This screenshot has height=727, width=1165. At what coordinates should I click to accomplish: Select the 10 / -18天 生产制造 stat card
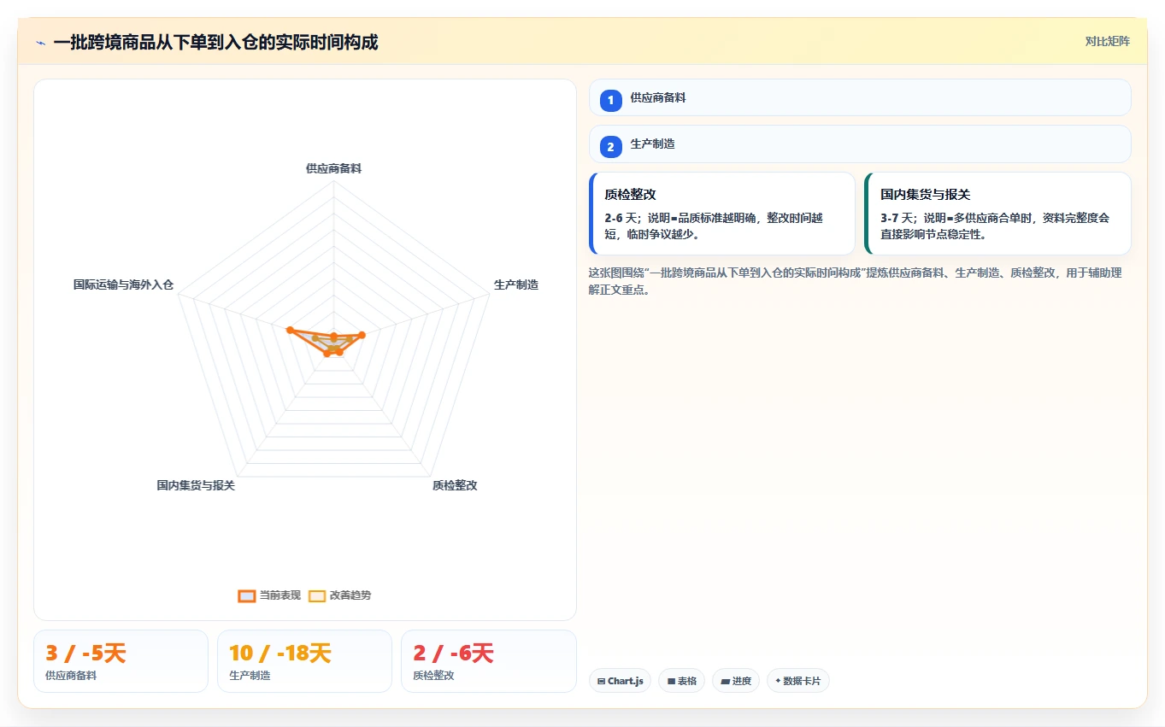pyautogui.click(x=304, y=661)
